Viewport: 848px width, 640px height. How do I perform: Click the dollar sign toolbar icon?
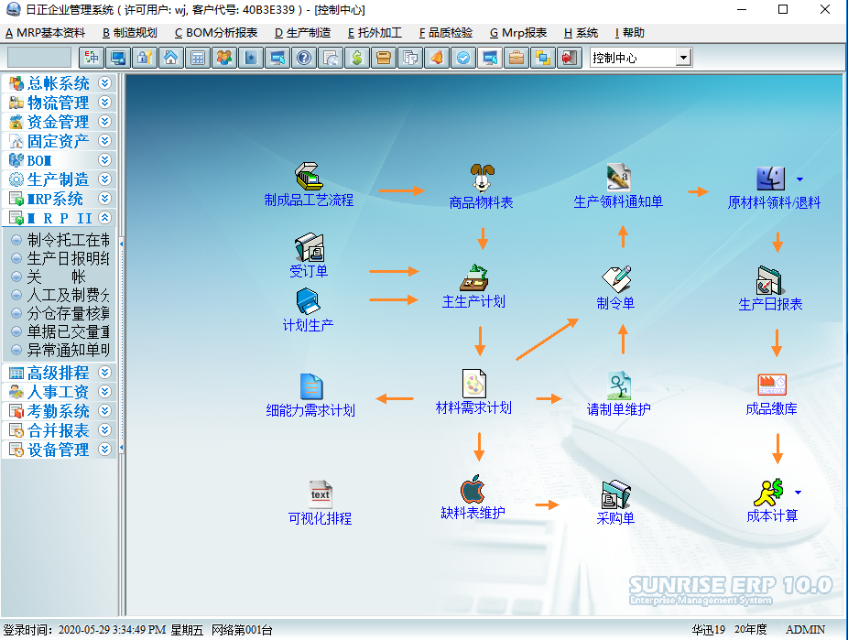point(357,58)
